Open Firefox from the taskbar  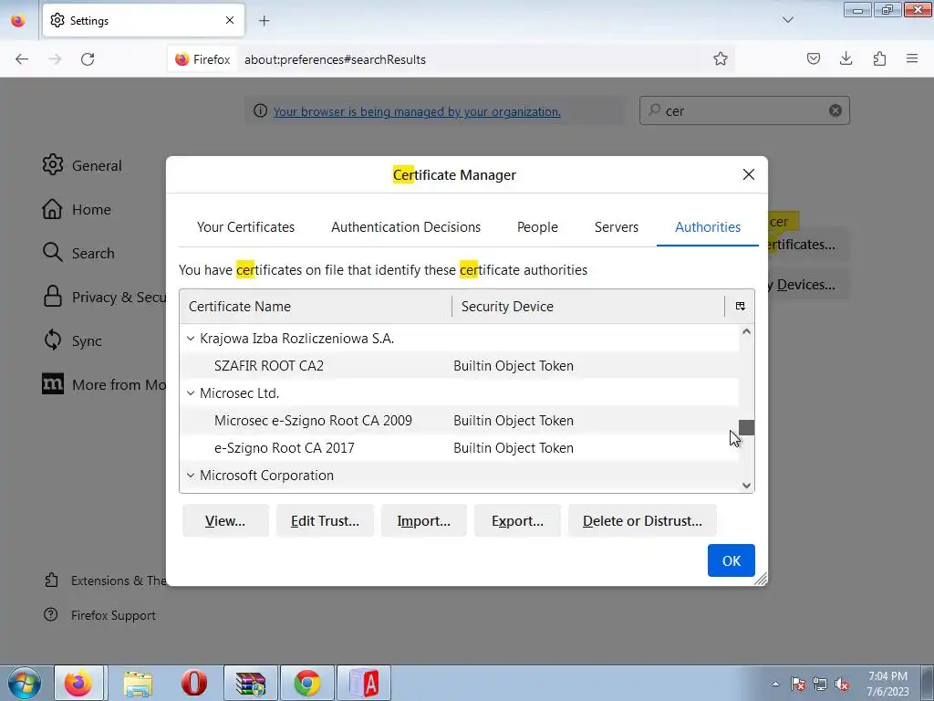(79, 683)
